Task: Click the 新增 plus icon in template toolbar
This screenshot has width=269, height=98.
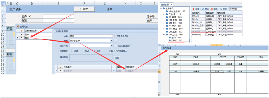Action: pyautogui.click(x=193, y=9)
